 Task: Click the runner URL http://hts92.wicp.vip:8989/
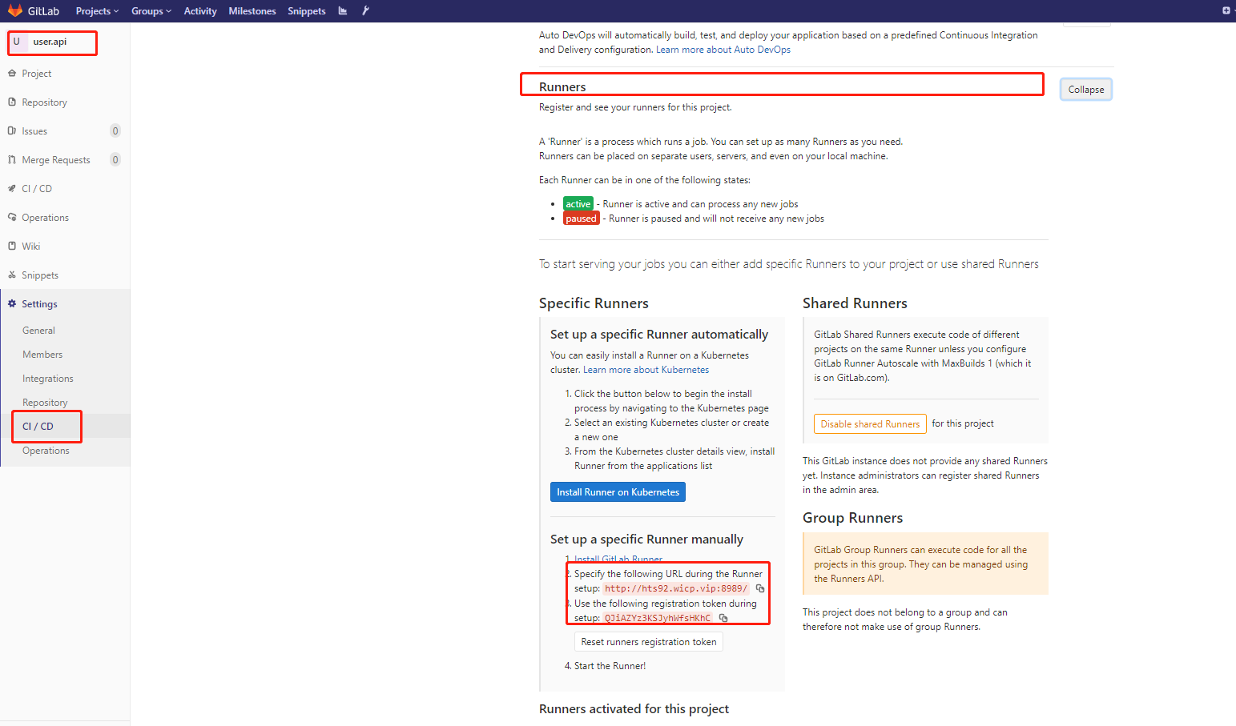676,588
